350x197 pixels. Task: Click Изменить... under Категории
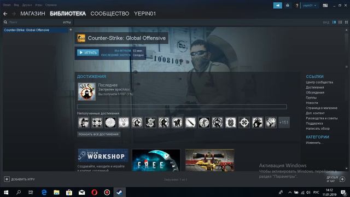tap(314, 143)
